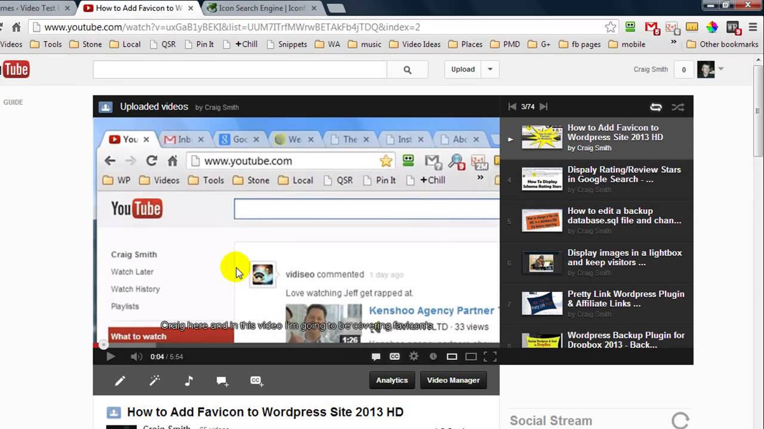This screenshot has width=764, height=429.
Task: Click the YouTube search magnifier button
Action: (x=408, y=70)
